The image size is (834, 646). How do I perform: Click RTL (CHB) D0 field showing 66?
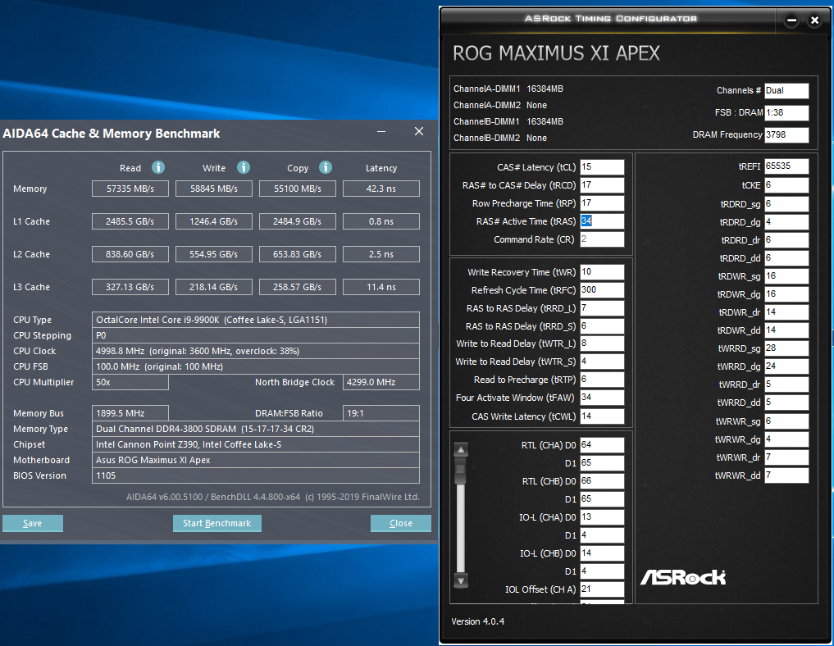(x=602, y=481)
